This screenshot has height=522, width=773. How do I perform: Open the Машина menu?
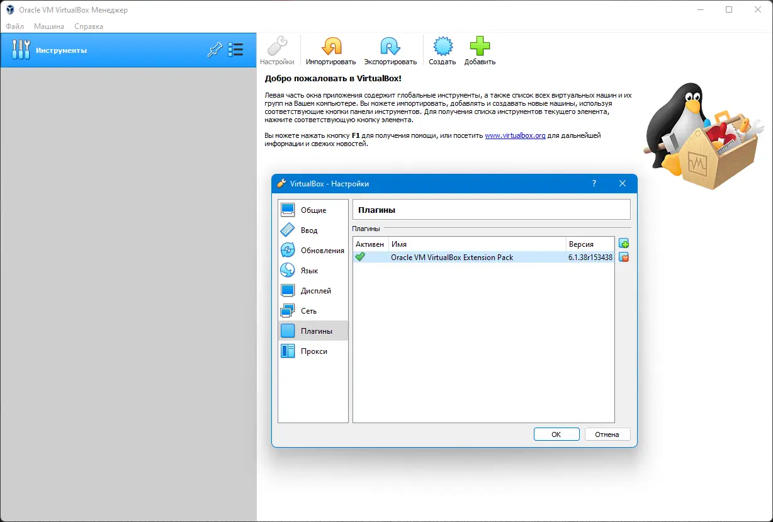pos(49,26)
